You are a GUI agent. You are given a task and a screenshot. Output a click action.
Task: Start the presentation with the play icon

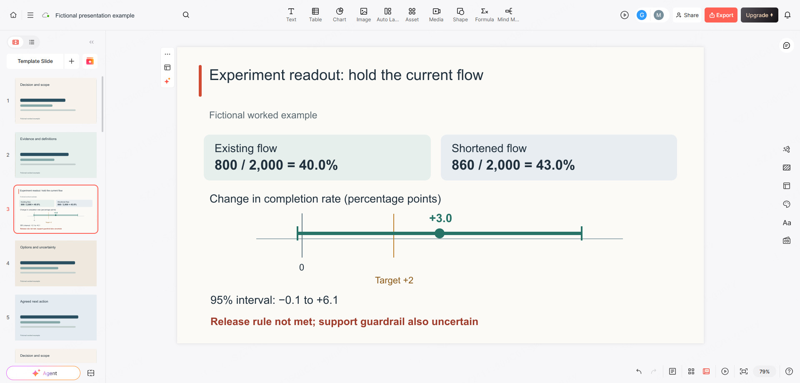click(624, 15)
